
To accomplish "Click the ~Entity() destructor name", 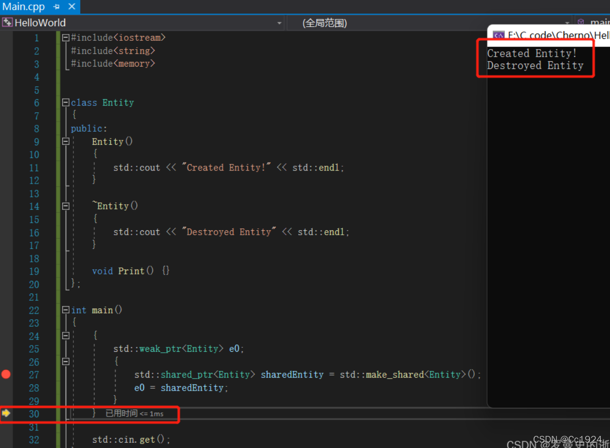I will (x=115, y=206).
